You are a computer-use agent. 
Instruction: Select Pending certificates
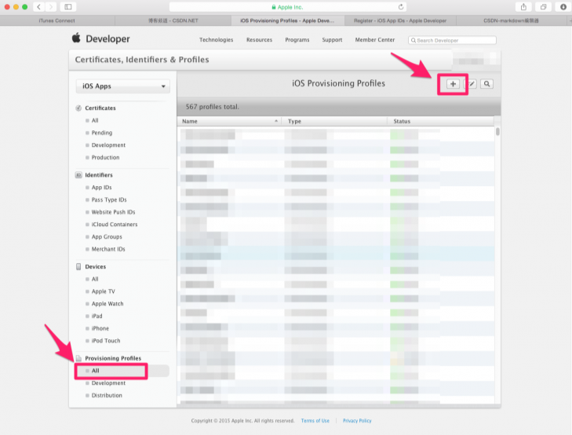pyautogui.click(x=102, y=133)
